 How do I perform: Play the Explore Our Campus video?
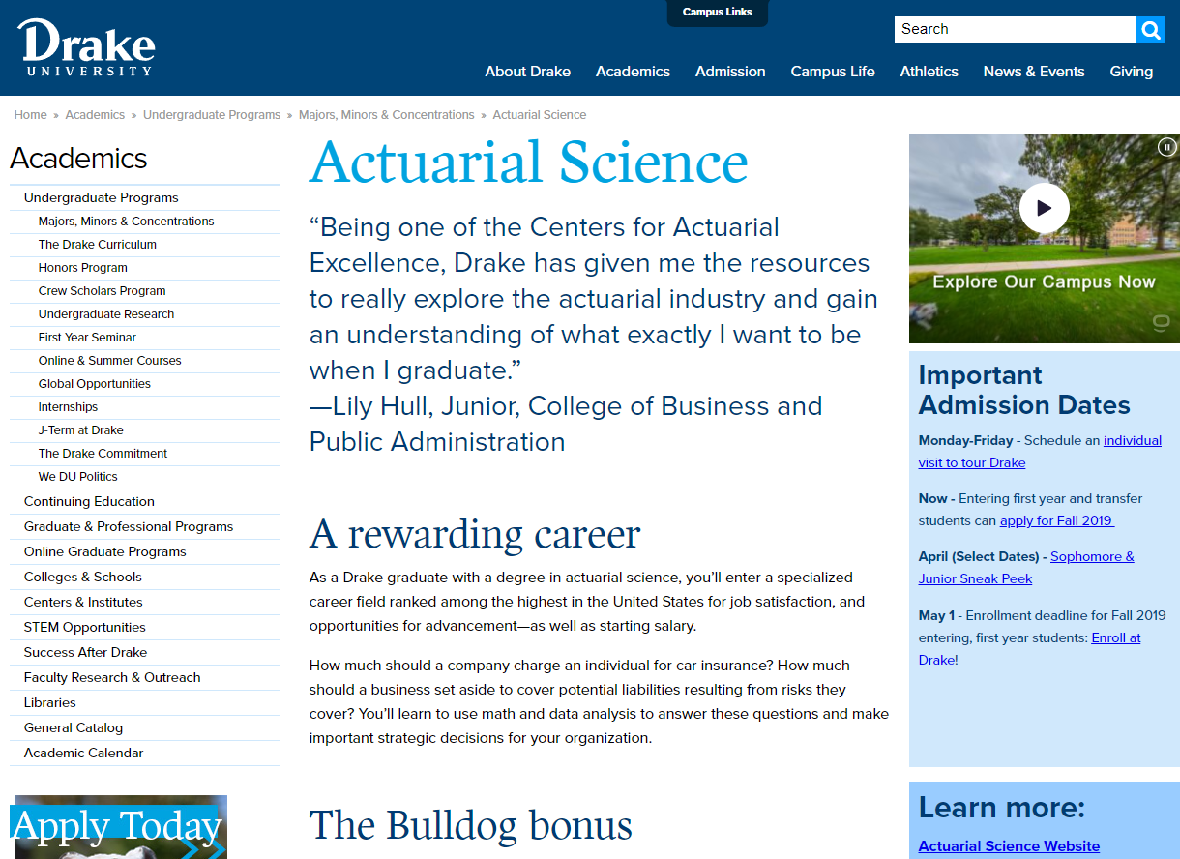[1044, 208]
